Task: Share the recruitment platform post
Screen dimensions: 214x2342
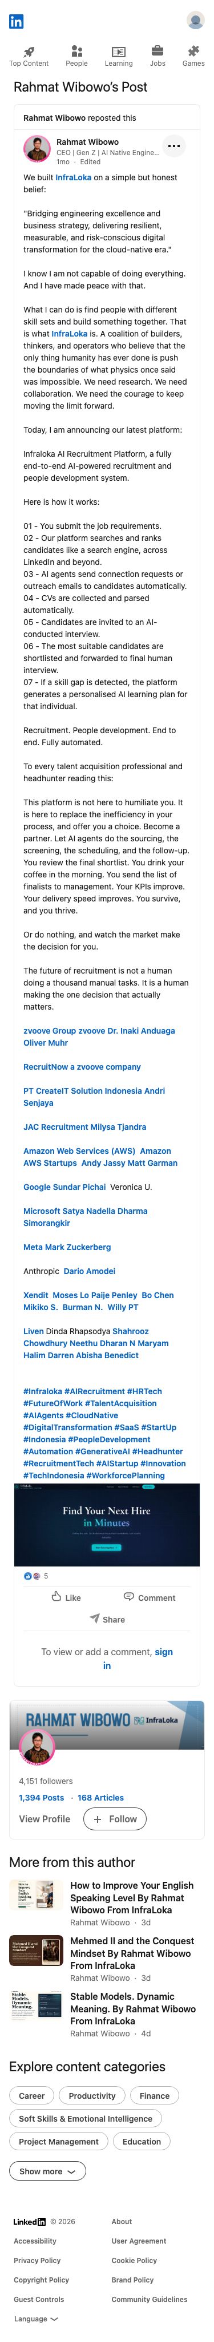Action: click(107, 1619)
